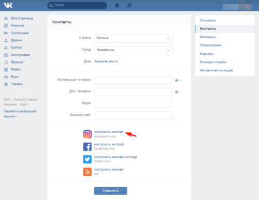Open the Блог footer link

(7, 99)
